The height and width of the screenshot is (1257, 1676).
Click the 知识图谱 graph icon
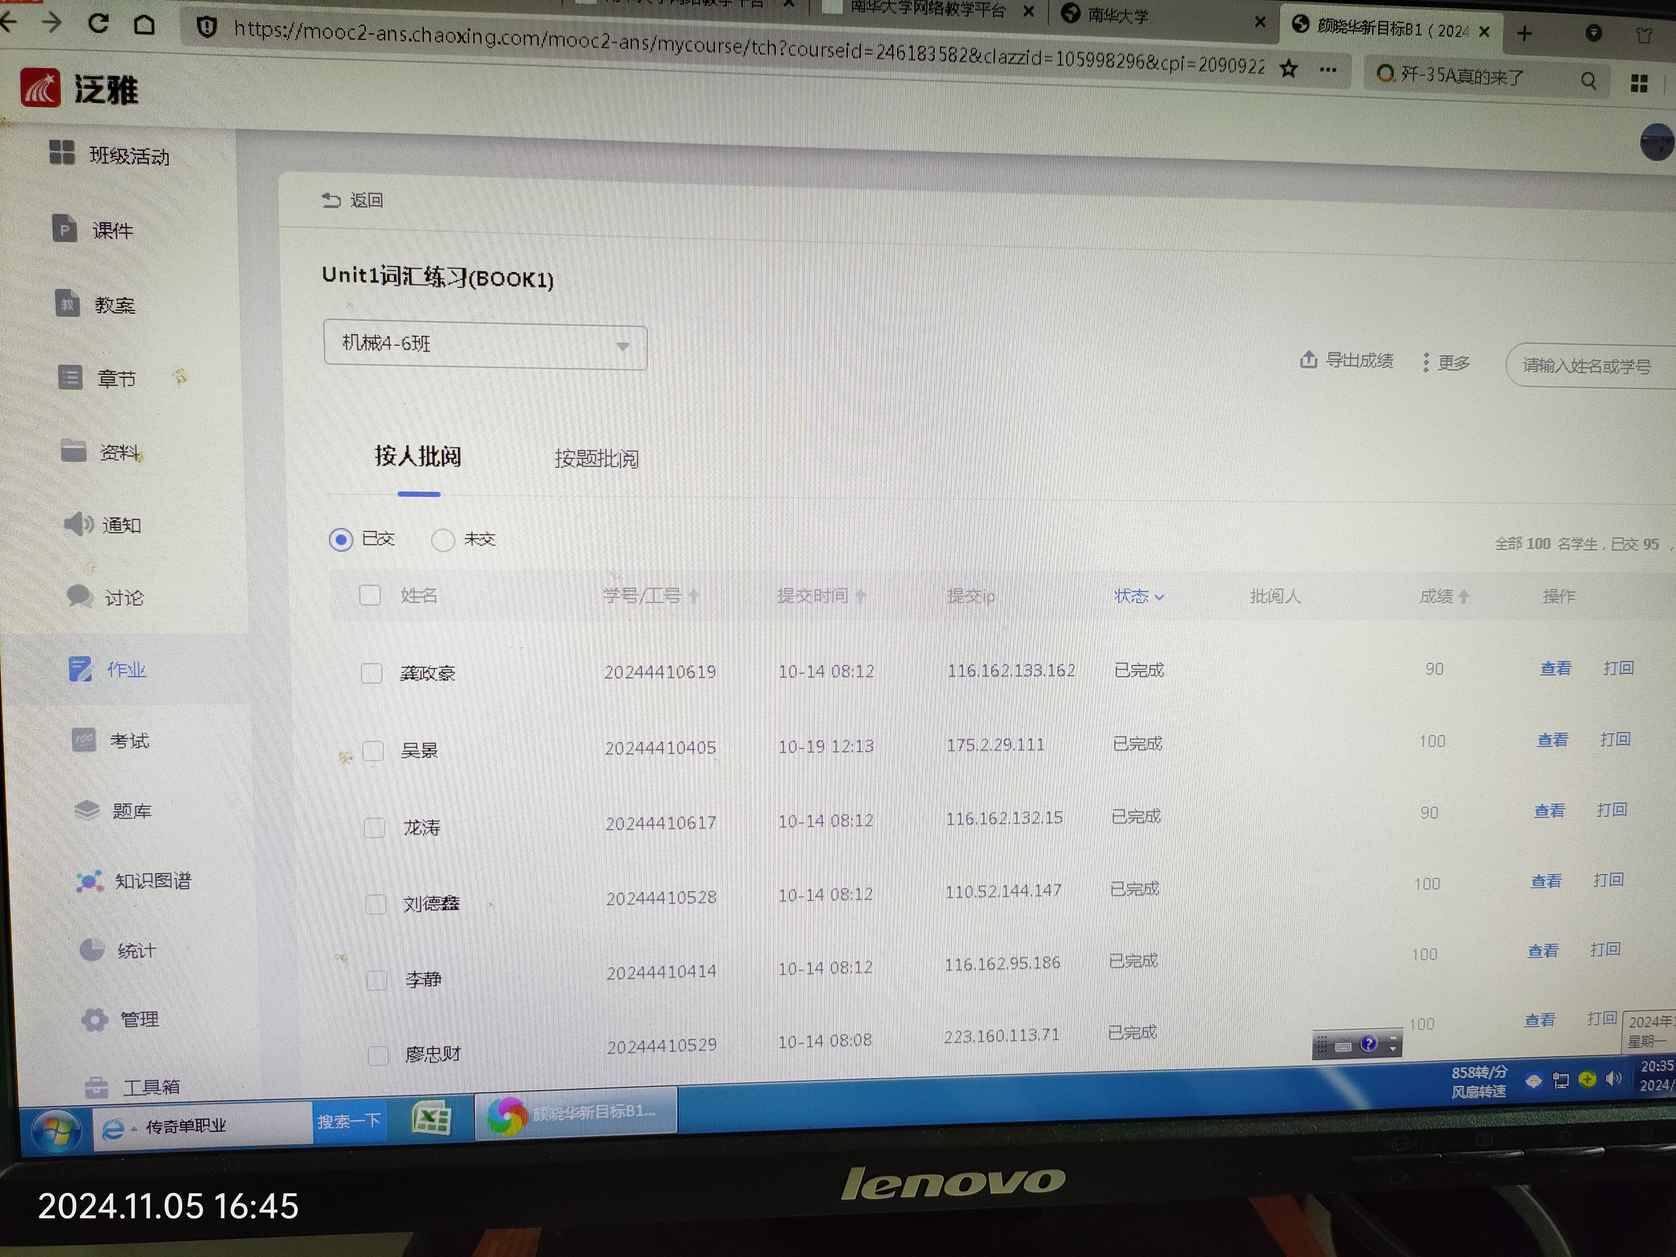(x=90, y=880)
